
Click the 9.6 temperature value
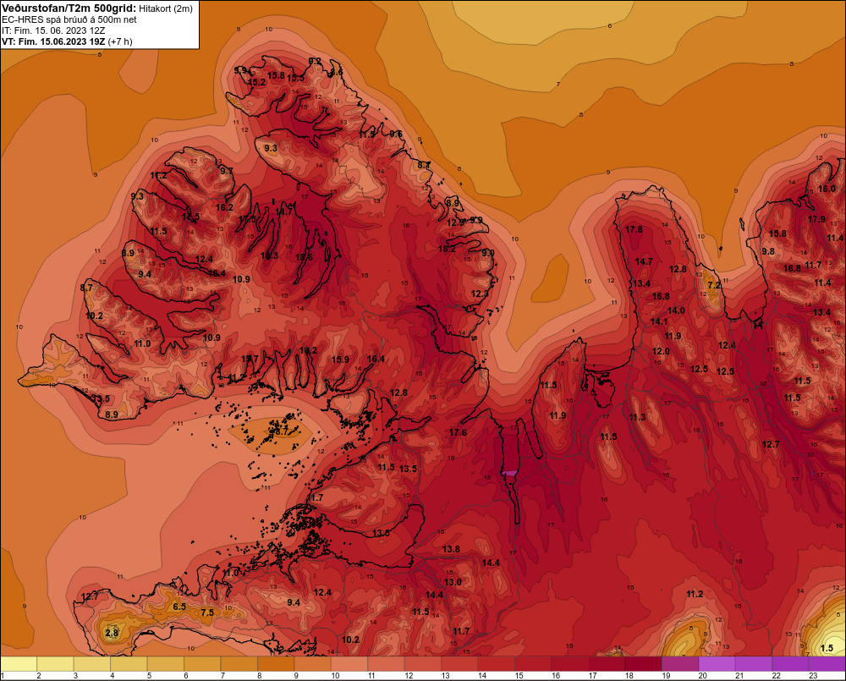(396, 134)
